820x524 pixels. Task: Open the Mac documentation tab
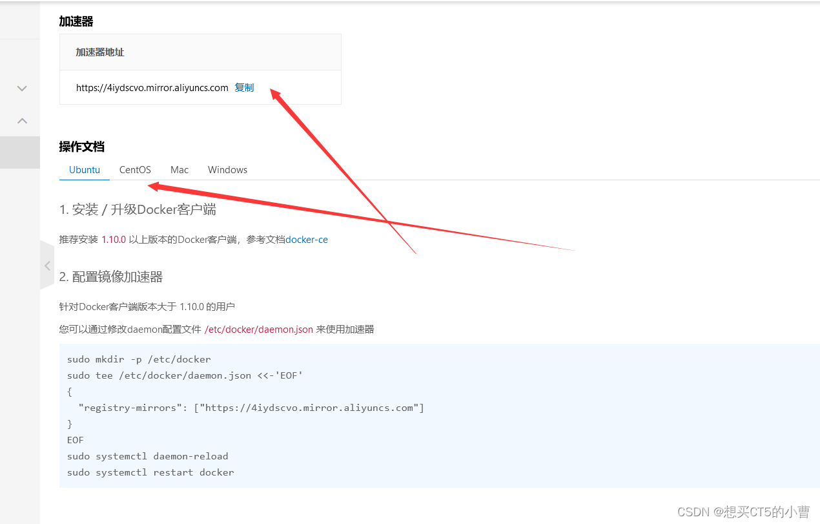click(x=179, y=170)
